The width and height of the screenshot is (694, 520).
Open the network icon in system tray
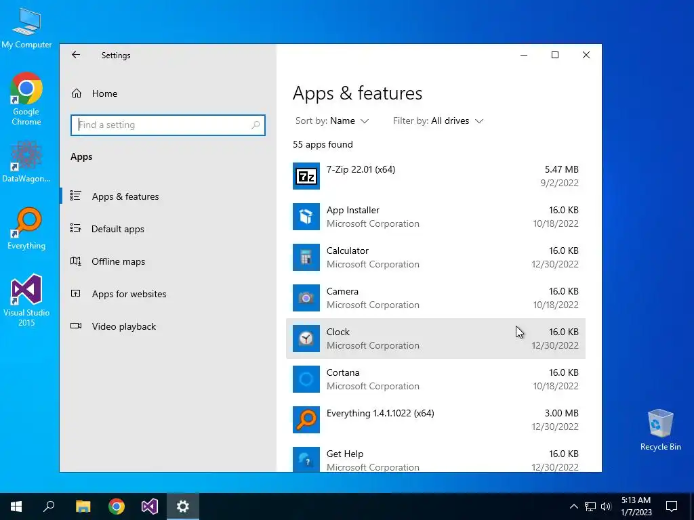[590, 506]
